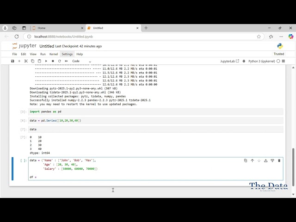Open the tab actions menu icon
The width and height of the screenshot is (296, 222).
(x=24, y=28)
